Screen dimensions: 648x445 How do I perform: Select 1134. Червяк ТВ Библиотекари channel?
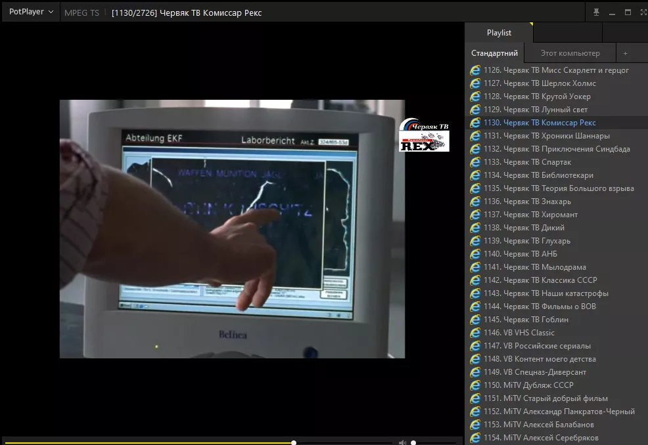point(557,175)
